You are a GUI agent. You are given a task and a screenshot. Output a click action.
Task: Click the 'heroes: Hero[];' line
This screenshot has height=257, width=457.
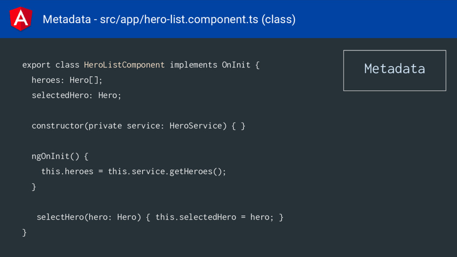[x=67, y=80]
